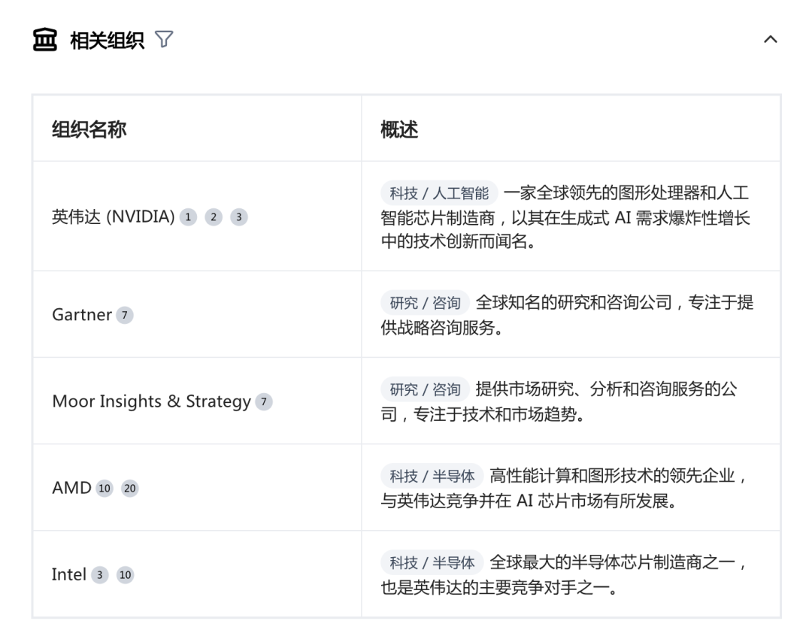Click the 概述 column header

399,129
